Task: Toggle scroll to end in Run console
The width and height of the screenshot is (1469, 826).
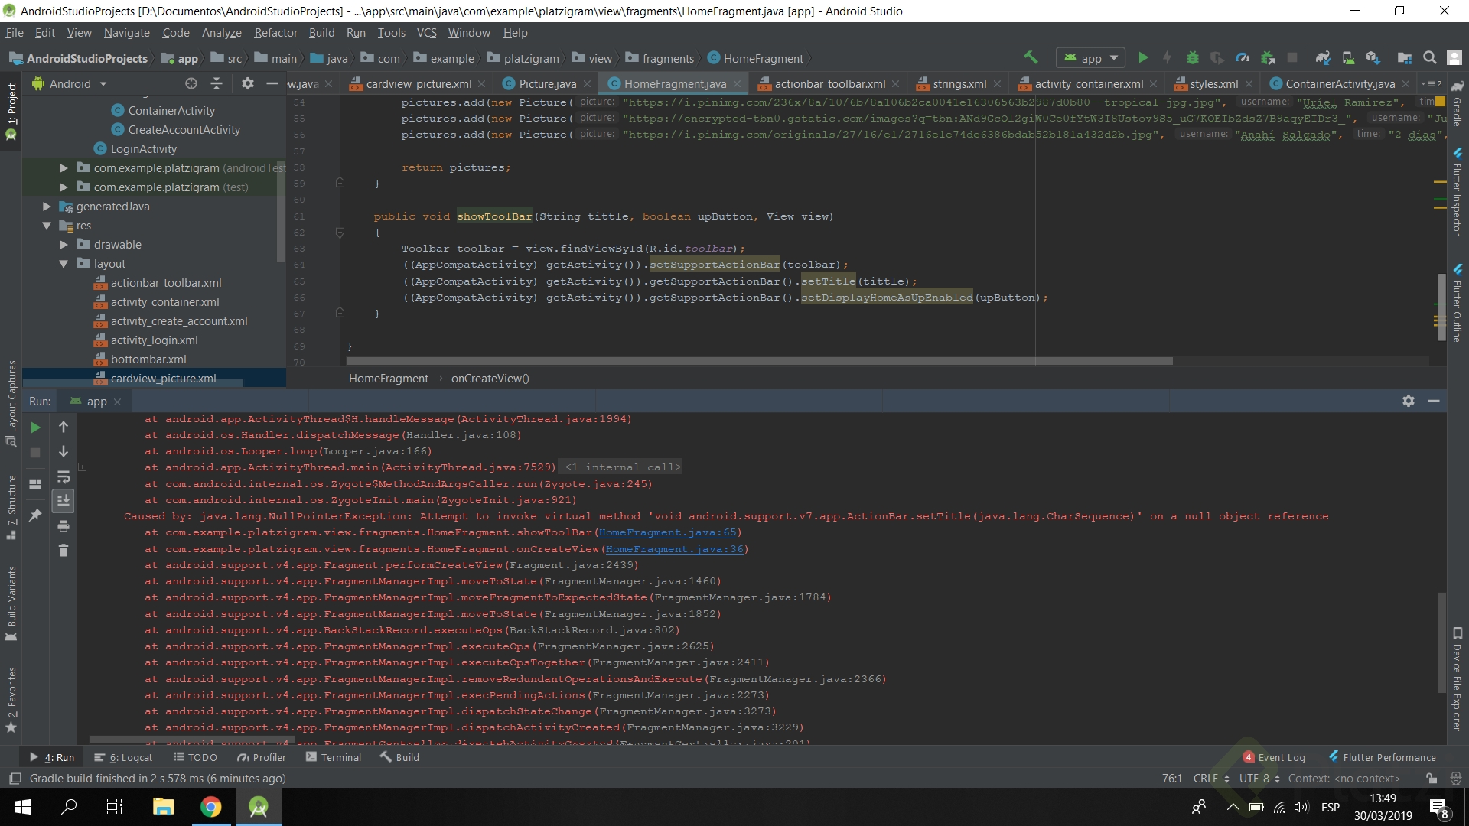Action: pos(64,500)
